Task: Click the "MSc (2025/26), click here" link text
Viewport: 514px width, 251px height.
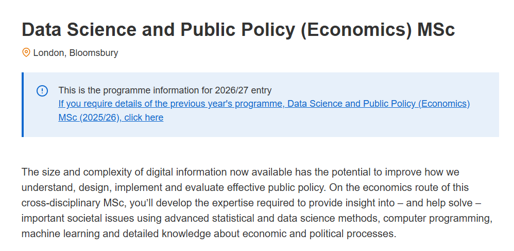Action: coord(111,118)
